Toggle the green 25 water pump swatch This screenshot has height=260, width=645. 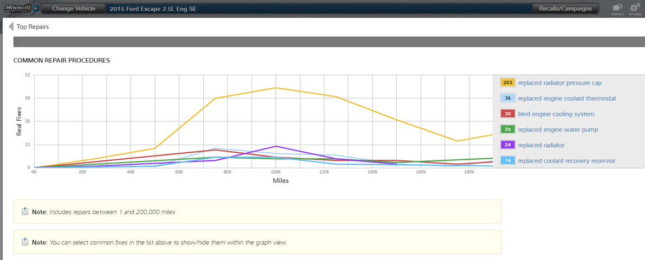pos(507,129)
